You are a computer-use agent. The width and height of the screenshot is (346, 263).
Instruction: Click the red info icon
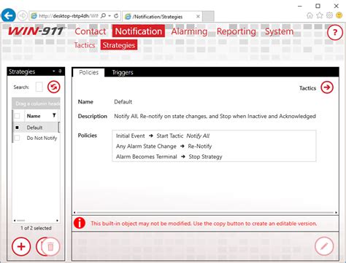(80, 223)
